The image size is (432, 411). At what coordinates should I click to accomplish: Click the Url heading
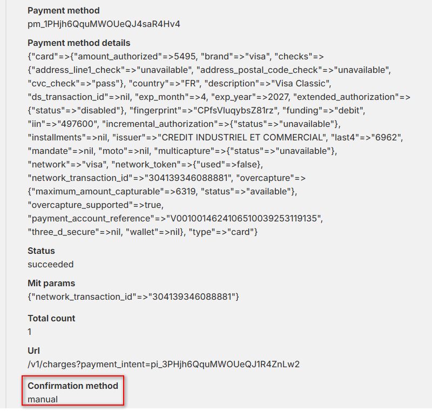(33, 351)
